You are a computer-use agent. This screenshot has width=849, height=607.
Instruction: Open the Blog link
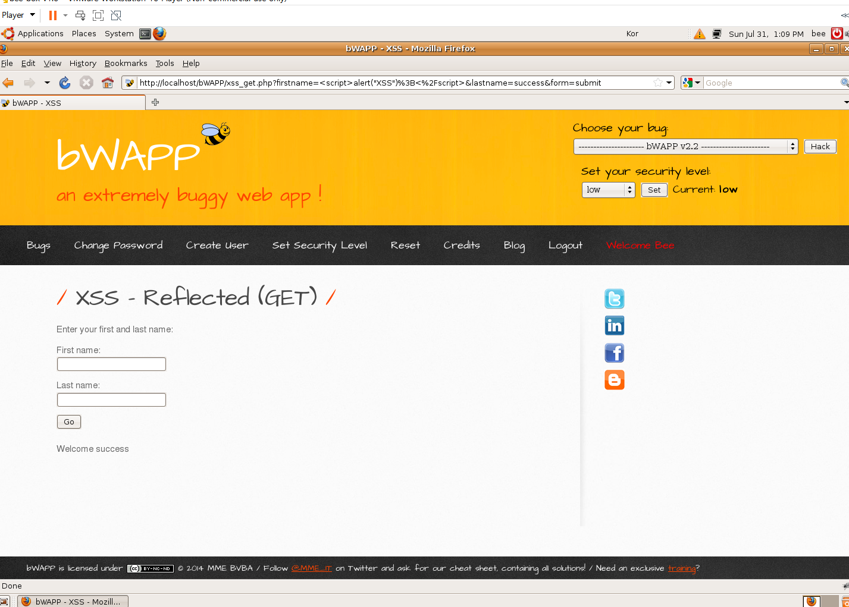(514, 246)
